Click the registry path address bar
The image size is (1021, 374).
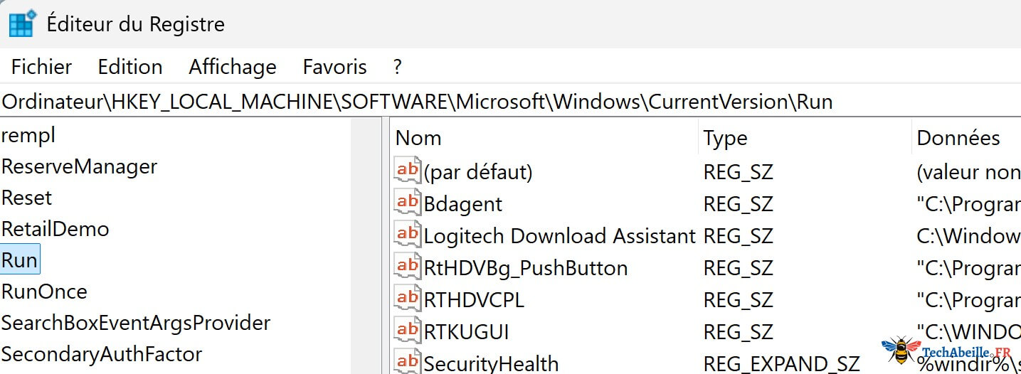498,102
